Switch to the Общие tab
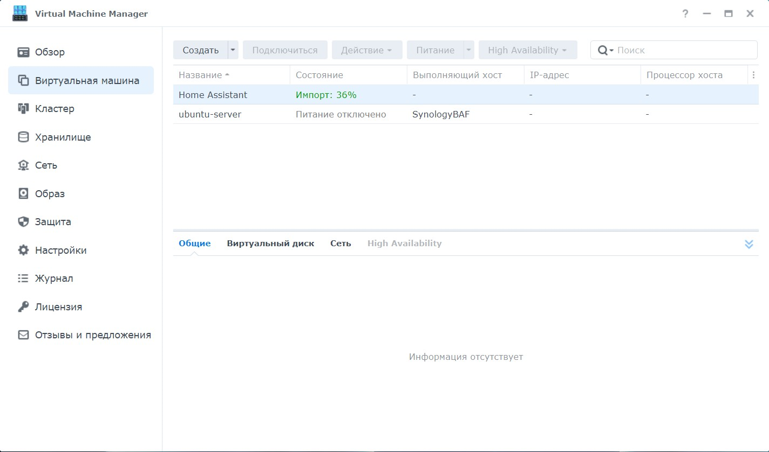This screenshot has height=452, width=769. (195, 244)
